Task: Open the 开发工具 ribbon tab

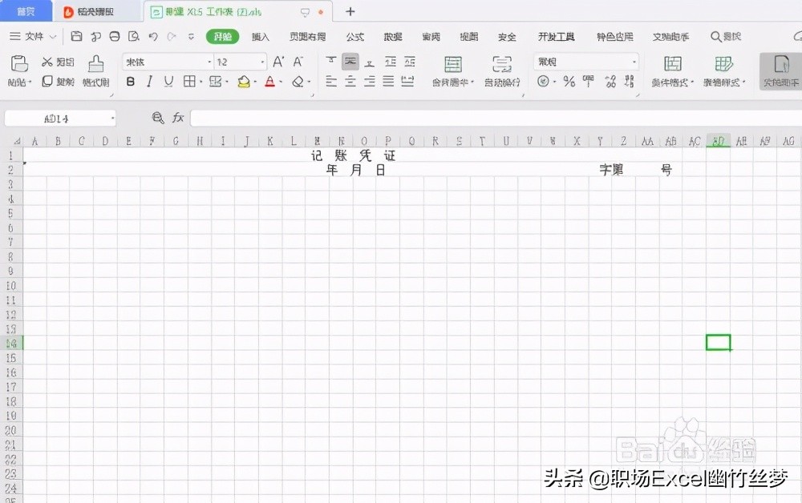Action: pyautogui.click(x=557, y=37)
